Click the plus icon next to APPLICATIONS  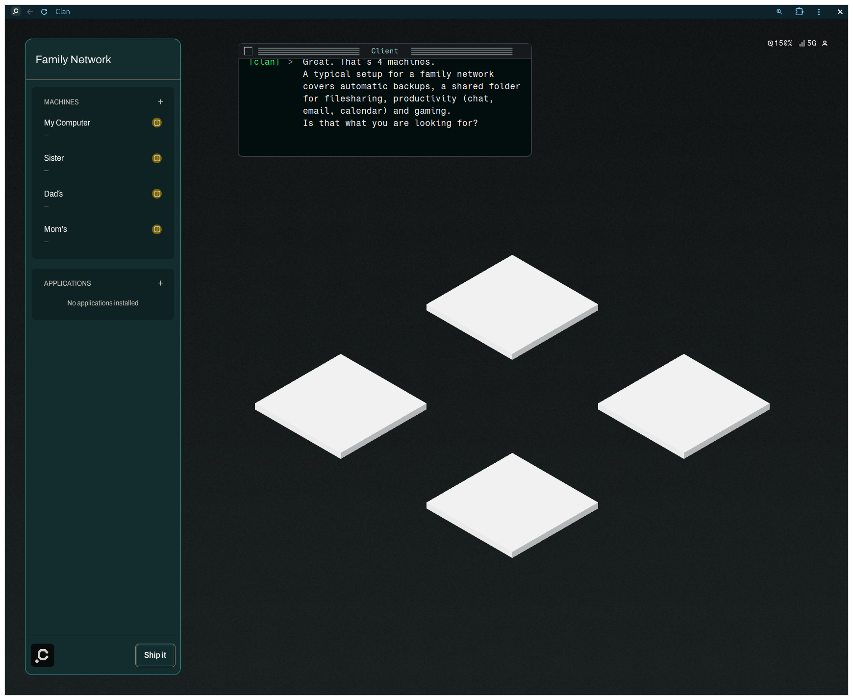tap(160, 283)
